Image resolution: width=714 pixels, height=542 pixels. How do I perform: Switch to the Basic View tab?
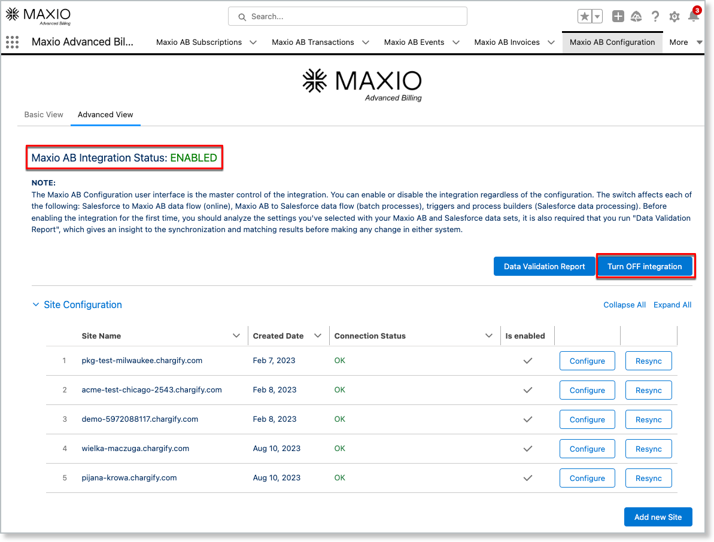click(x=44, y=114)
